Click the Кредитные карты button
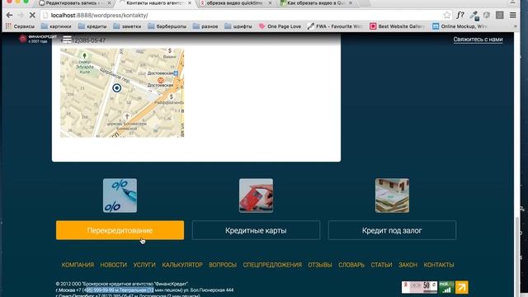Image resolution: width=528 pixels, height=297 pixels. (x=256, y=230)
